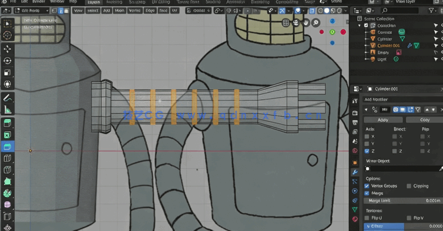The width and height of the screenshot is (443, 231).
Task: Select the Transform tool
Action: 8,84
